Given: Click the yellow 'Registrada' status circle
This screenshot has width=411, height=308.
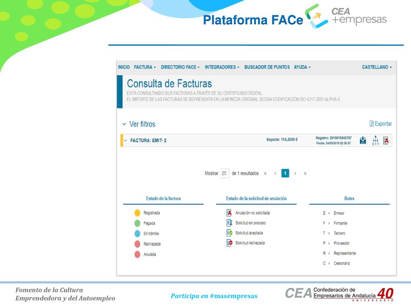Looking at the screenshot, I should tap(137, 213).
